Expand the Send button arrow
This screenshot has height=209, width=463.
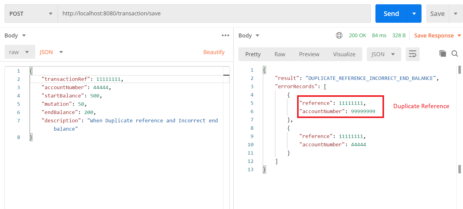tap(414, 14)
